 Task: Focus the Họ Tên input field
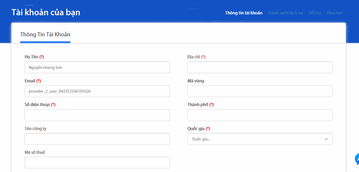coord(97,67)
